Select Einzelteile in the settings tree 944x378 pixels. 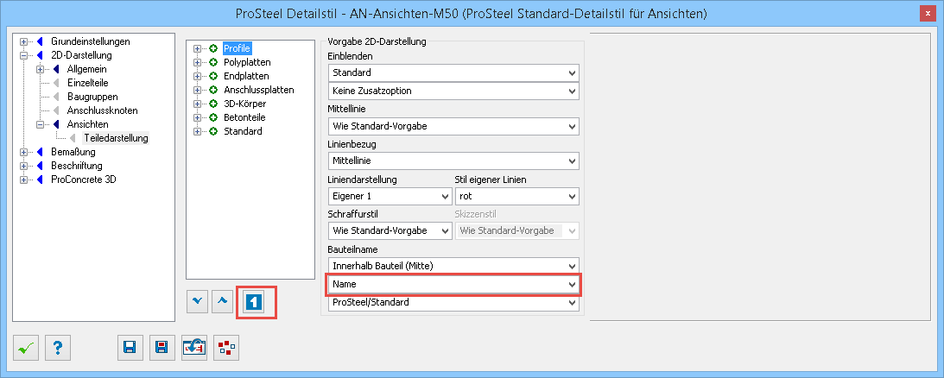(88, 83)
